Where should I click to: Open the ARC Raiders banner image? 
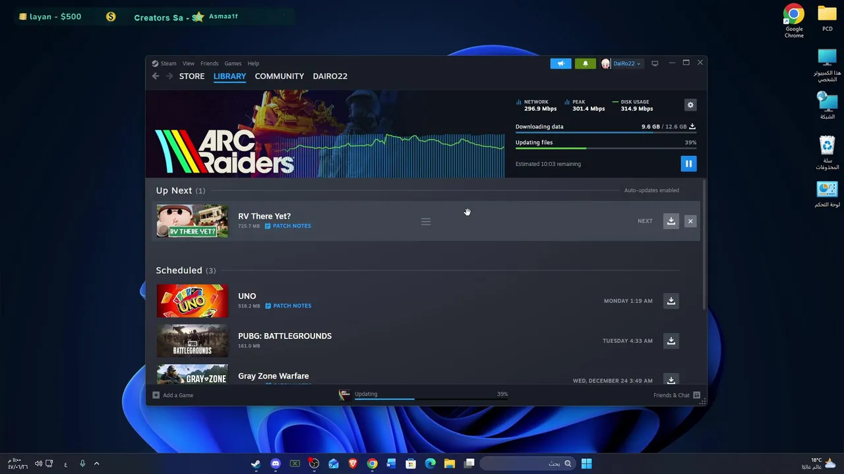(x=324, y=134)
